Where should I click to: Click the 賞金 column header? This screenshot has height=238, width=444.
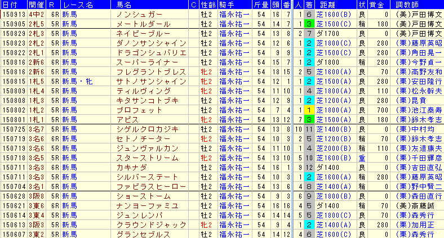377,5
